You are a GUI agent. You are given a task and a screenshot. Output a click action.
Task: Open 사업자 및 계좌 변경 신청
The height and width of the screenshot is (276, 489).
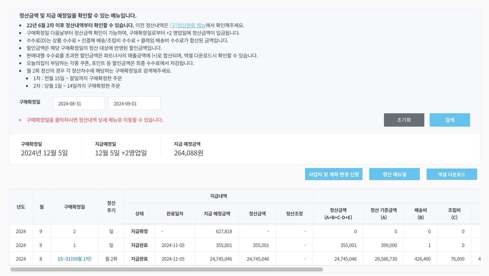(x=334, y=174)
